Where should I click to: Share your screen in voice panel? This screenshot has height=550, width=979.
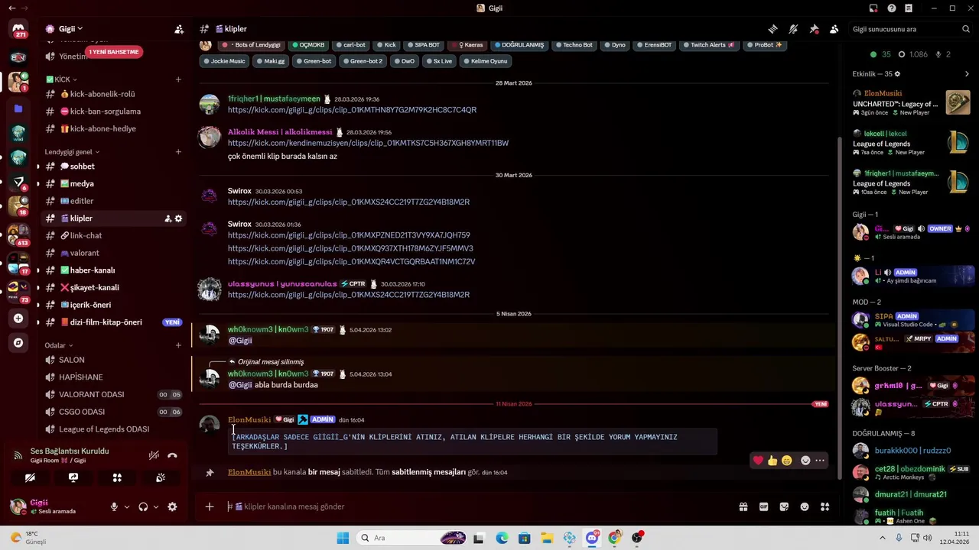(x=73, y=477)
